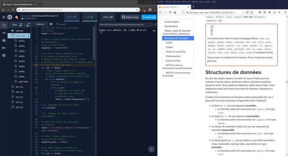Image resolution: width=288 pixels, height=156 pixels.
Task: Open the Files panel in sidebar
Action: pos(4,25)
